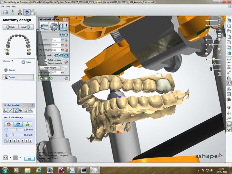Enable the Collide designs checkbox
Screen dimensions: 232x174
46,60
